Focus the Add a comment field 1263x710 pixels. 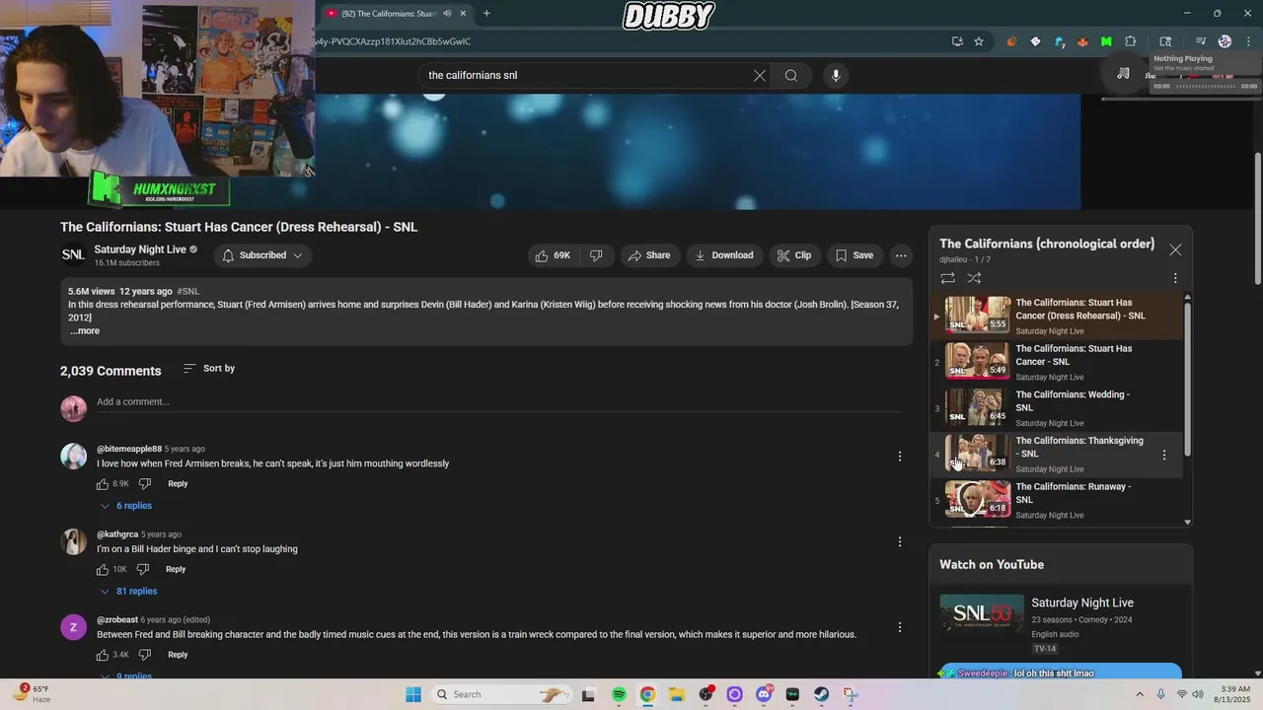point(499,401)
